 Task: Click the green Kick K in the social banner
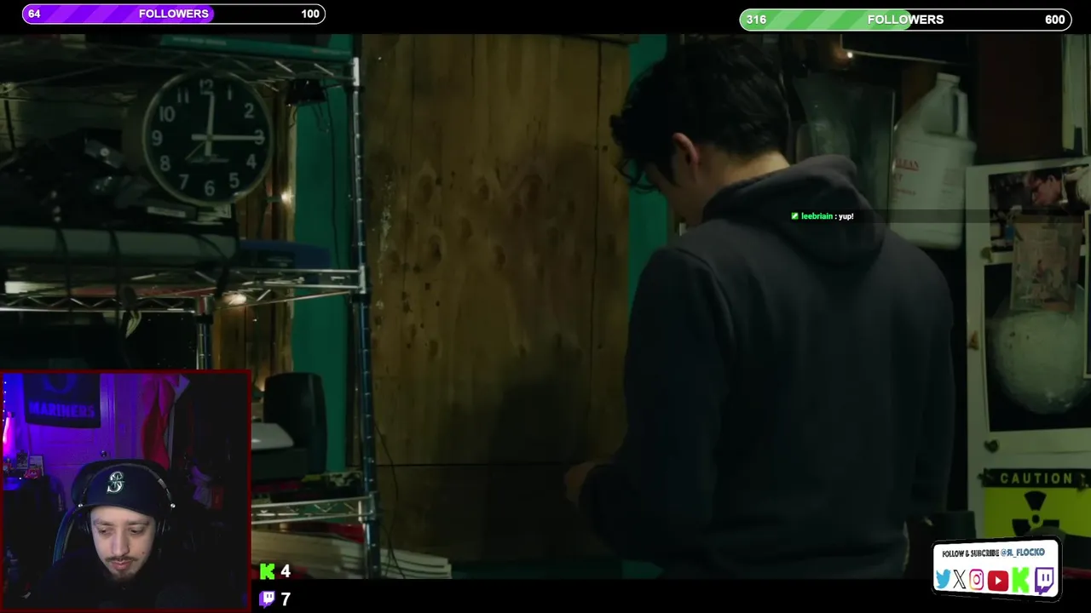(1020, 581)
